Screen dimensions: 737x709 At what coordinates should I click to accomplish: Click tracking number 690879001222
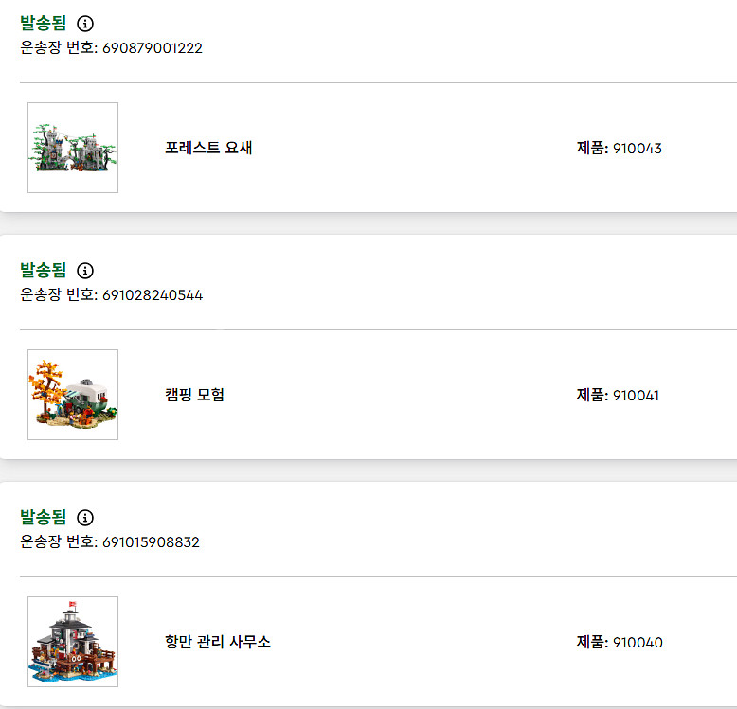(x=153, y=48)
